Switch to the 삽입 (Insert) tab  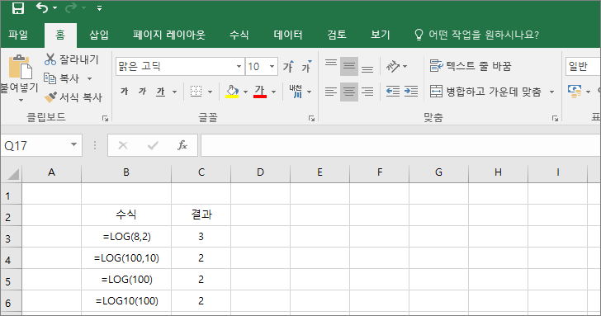tap(99, 35)
